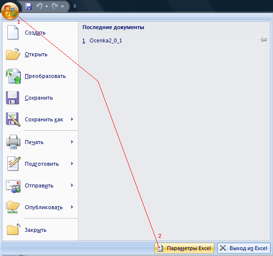The width and height of the screenshot is (273, 256).
Task: Expand the Сохранить как submenu arrow
Action: (x=72, y=119)
